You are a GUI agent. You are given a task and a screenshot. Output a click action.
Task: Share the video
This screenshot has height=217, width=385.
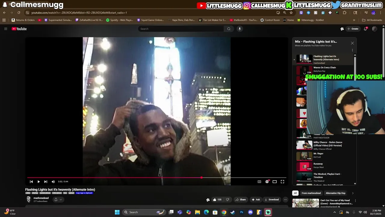point(241,200)
